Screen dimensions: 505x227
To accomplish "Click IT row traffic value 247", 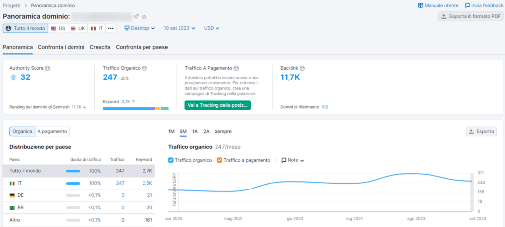I will [120, 183].
